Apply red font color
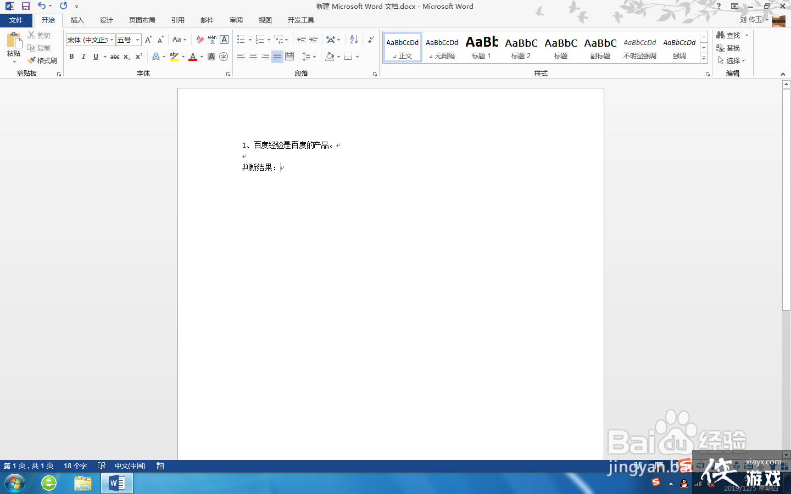Image resolution: width=791 pixels, height=494 pixels. tap(193, 57)
